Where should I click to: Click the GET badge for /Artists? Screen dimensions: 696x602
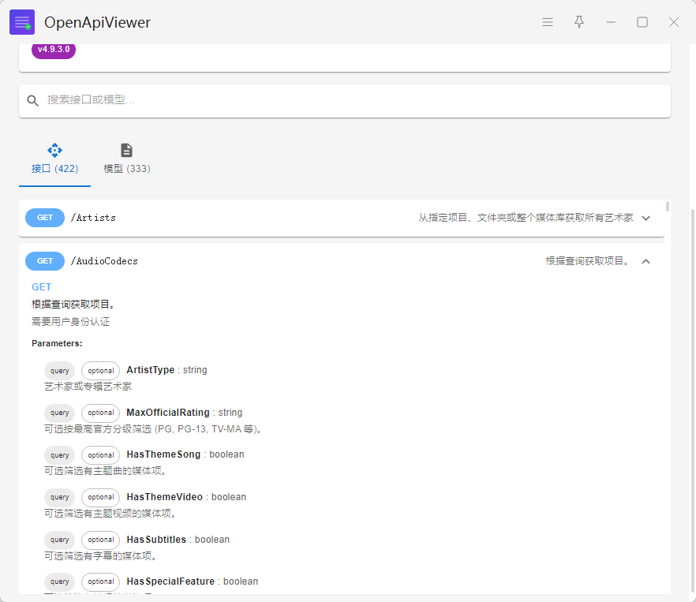45,218
